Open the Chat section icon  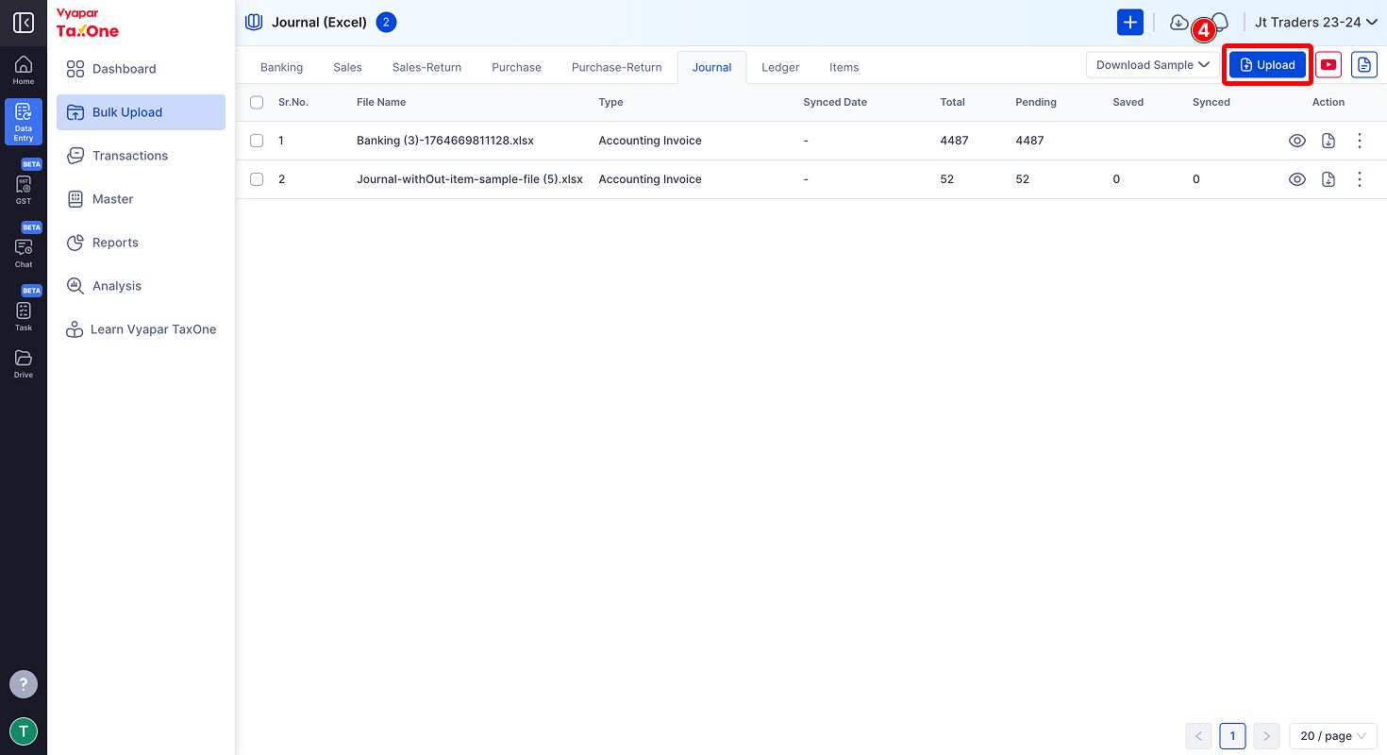24,252
